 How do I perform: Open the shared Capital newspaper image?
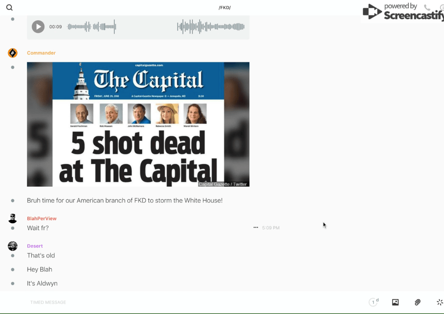[x=138, y=124]
